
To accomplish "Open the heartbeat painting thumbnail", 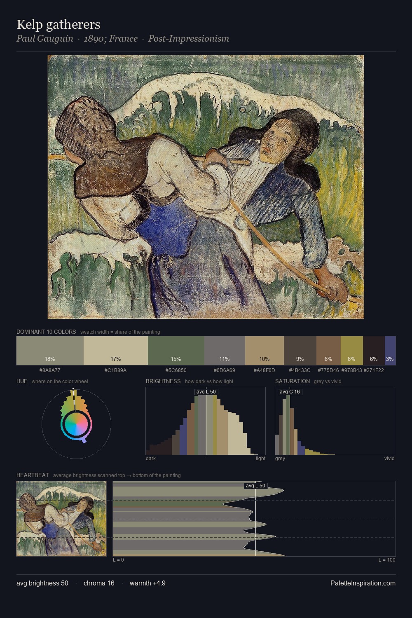I will pyautogui.click(x=61, y=519).
